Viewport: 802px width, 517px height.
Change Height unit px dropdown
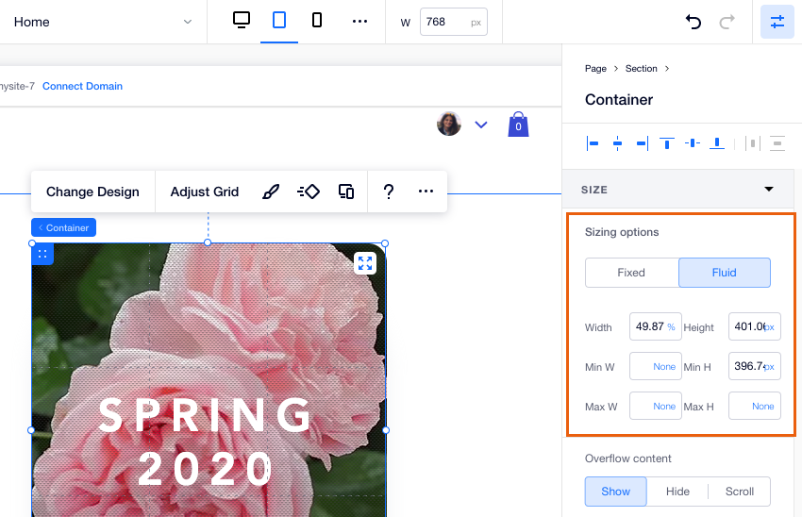click(x=770, y=326)
